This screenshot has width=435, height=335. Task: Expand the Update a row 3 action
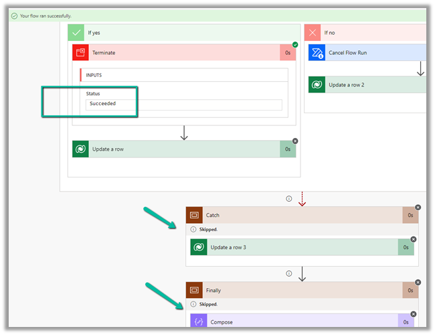tap(302, 247)
